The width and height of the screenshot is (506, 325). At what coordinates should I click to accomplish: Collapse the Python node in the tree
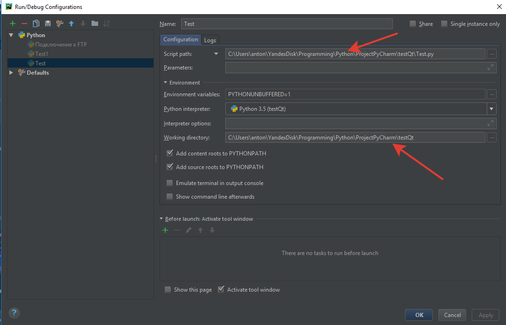click(11, 35)
